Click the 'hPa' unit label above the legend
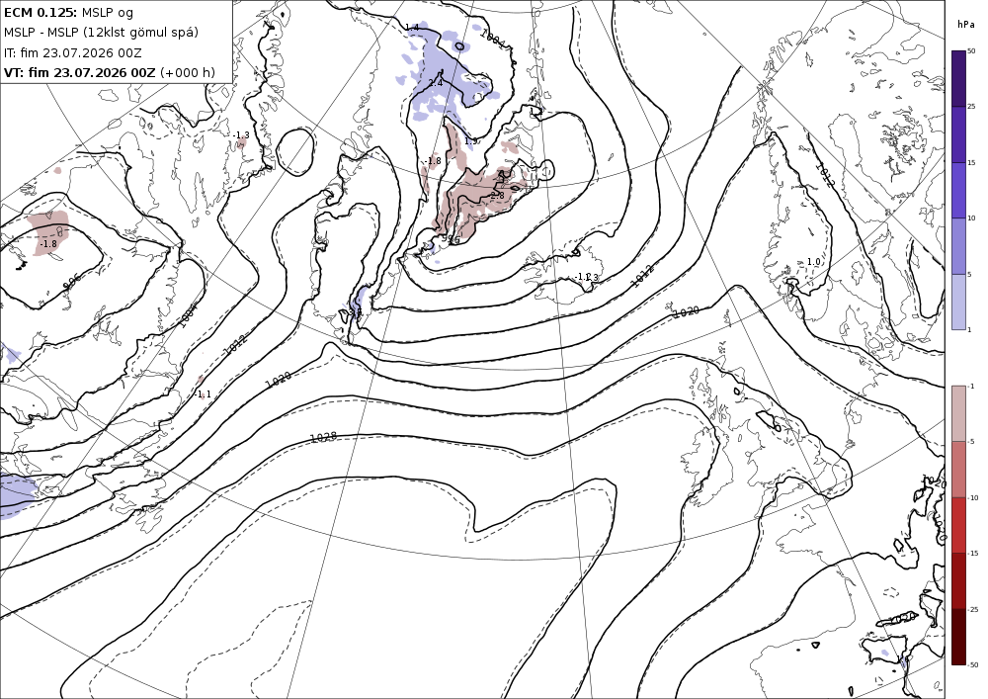This screenshot has width=988, height=699. tap(965, 25)
